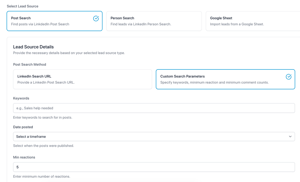Choose Google Sheet as lead source
Viewport: 300px width, 182px height.
[253, 21]
